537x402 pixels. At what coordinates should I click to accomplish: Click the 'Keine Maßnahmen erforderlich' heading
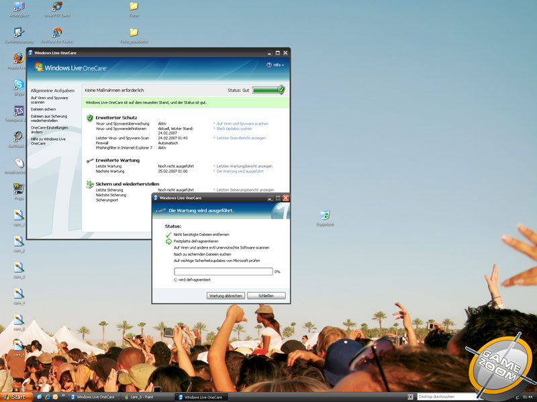114,90
